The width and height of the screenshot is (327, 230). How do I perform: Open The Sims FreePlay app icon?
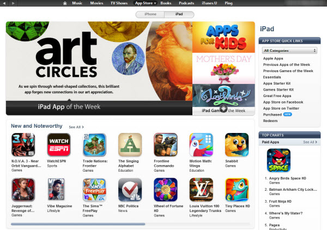pos(94,190)
